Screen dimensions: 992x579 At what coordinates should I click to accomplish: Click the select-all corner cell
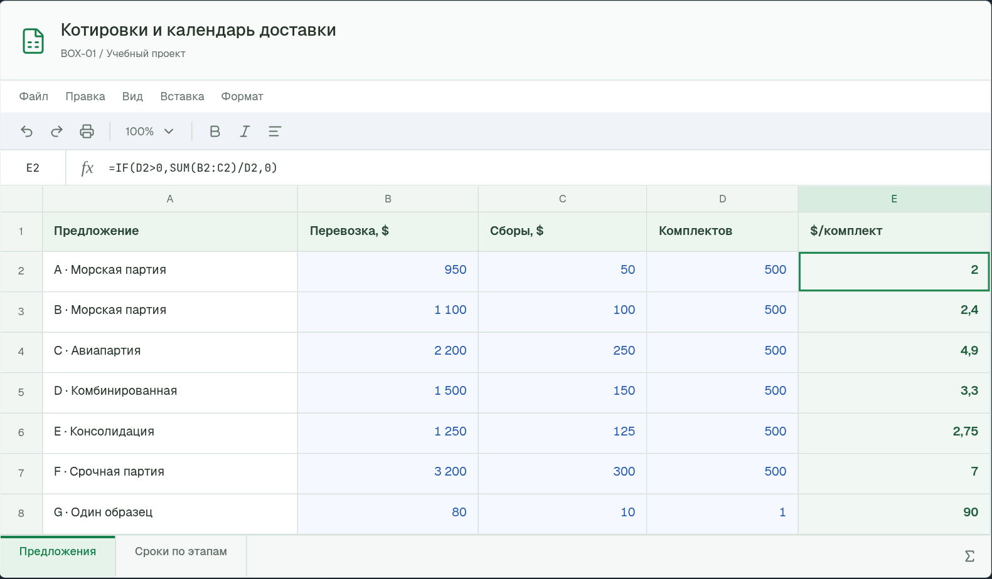pos(21,199)
